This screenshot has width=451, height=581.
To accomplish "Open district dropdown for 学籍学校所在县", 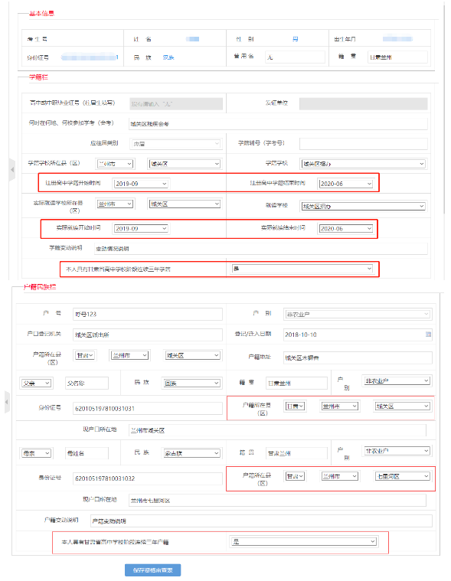I will pyautogui.click(x=185, y=163).
